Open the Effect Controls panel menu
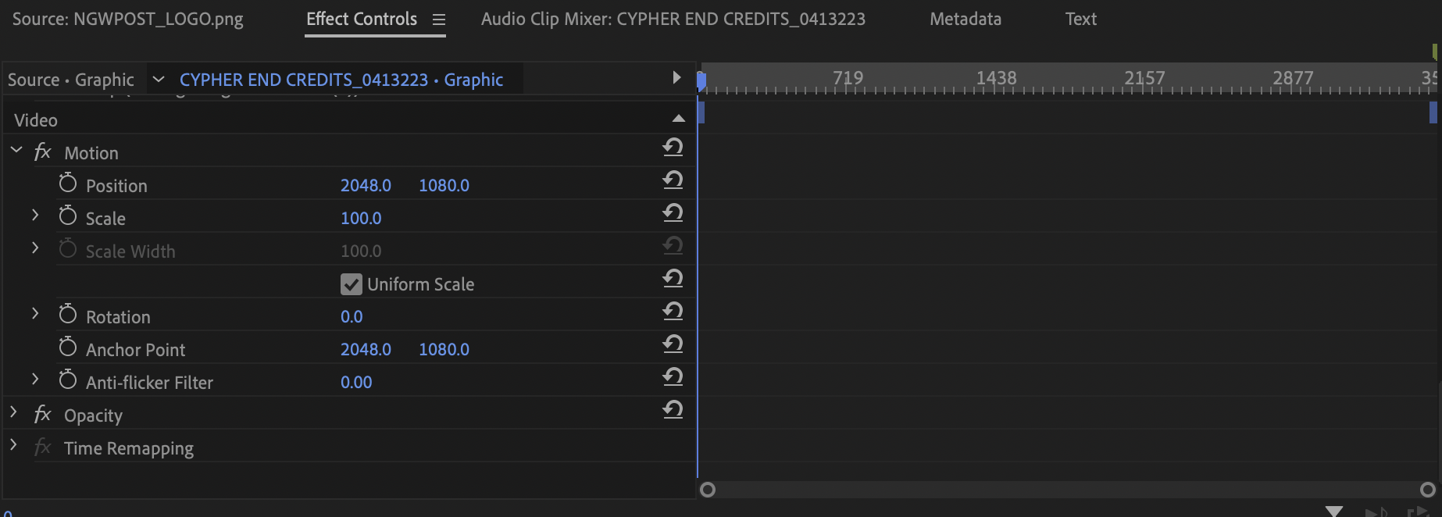This screenshot has height=517, width=1442. pos(438,20)
